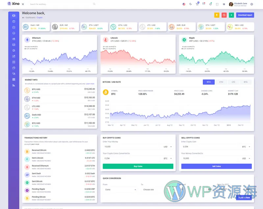Click the green Buy Coins button

pos(138,166)
